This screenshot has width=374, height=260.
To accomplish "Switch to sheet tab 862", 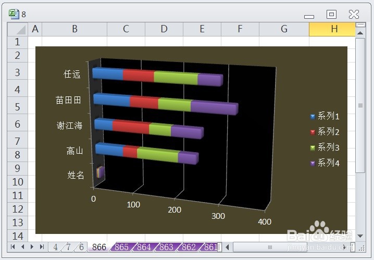I will coord(189,247).
